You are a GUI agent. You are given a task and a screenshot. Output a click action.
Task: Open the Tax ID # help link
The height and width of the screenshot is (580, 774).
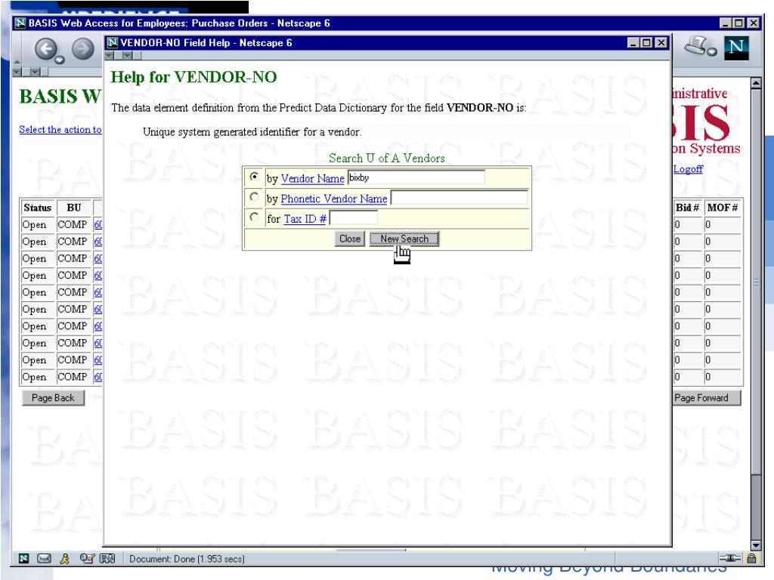[305, 219]
